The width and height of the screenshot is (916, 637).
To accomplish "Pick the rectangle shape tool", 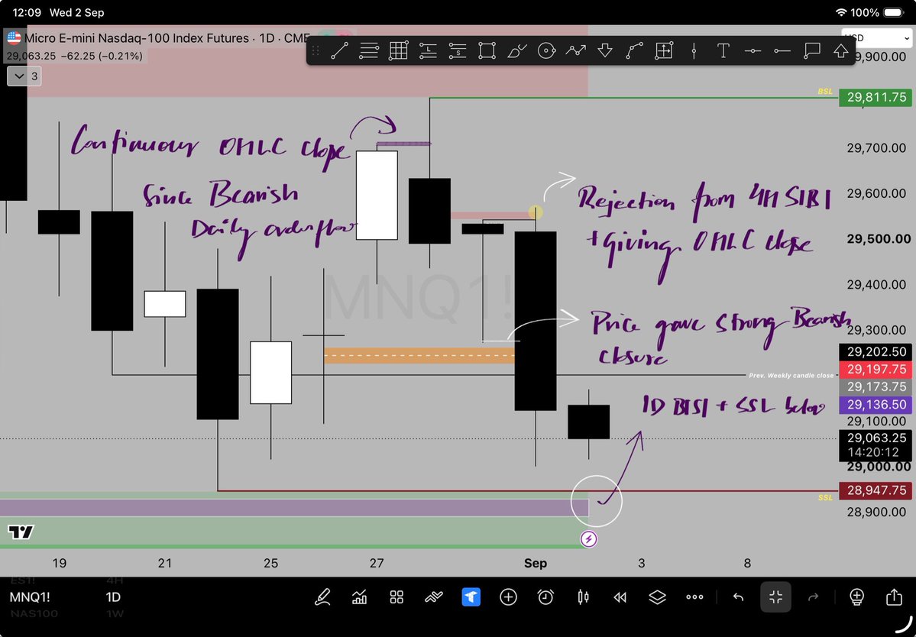I will [487, 51].
